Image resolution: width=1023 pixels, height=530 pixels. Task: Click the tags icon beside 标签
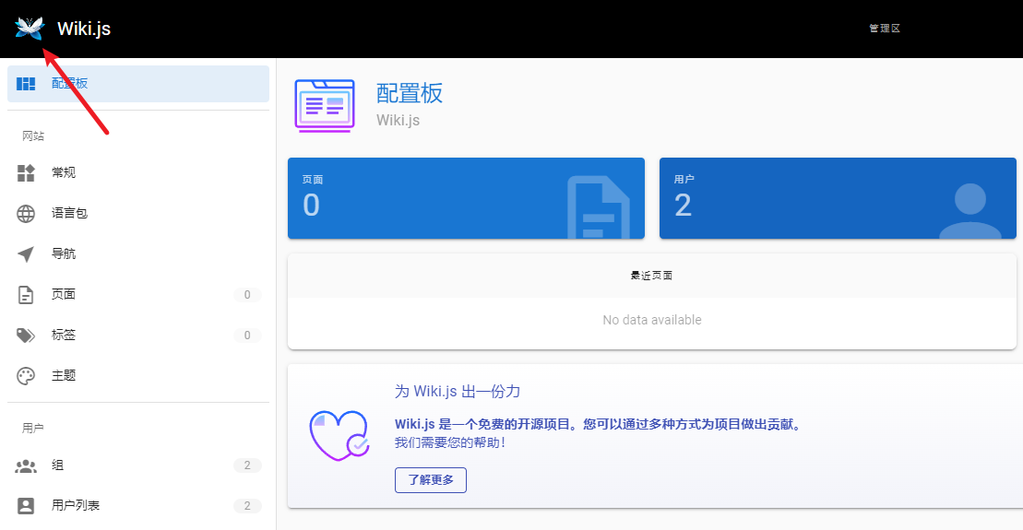tap(26, 336)
